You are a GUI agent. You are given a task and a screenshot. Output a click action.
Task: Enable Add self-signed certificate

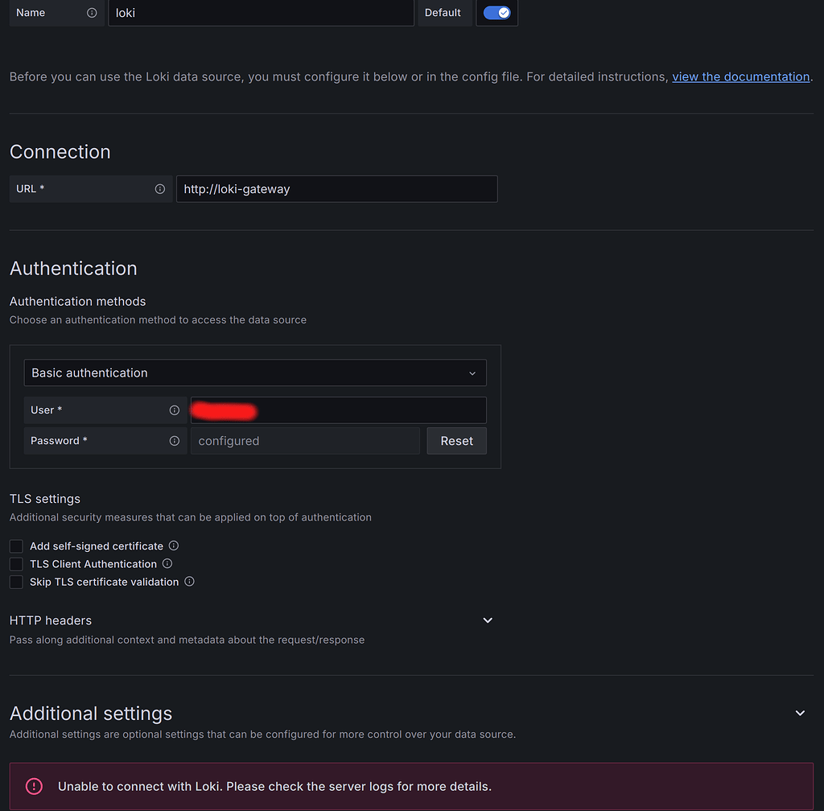pos(15,545)
